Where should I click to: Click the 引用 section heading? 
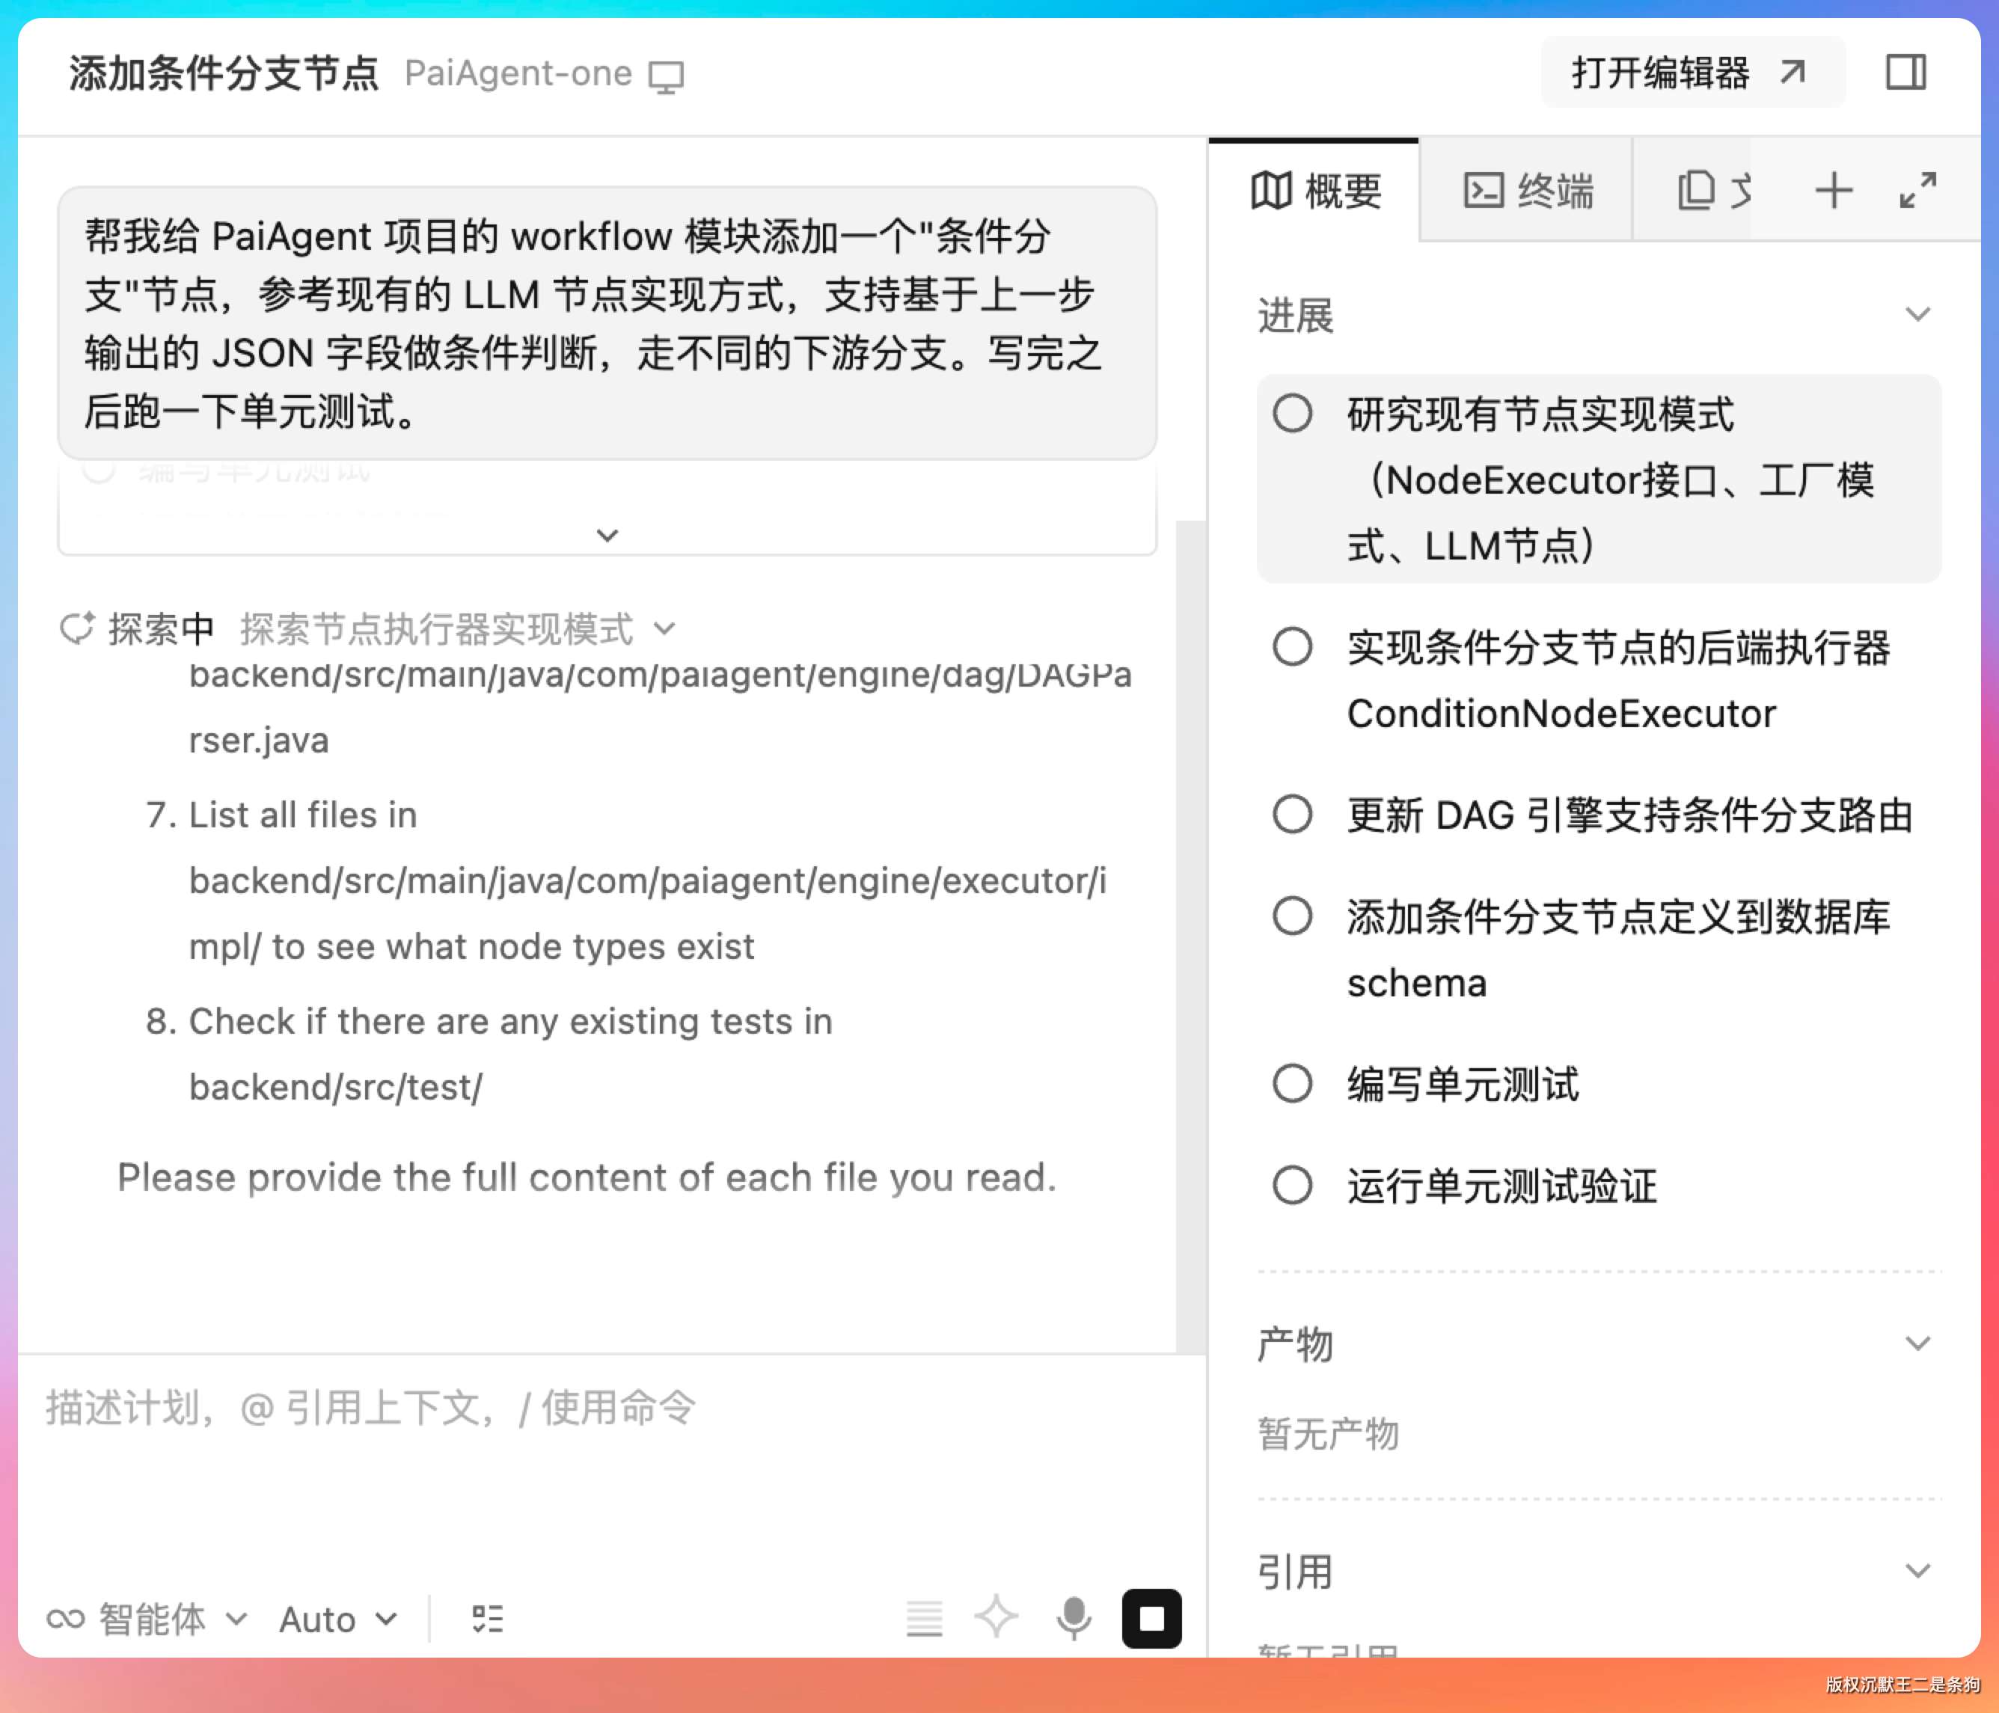[x=1296, y=1572]
